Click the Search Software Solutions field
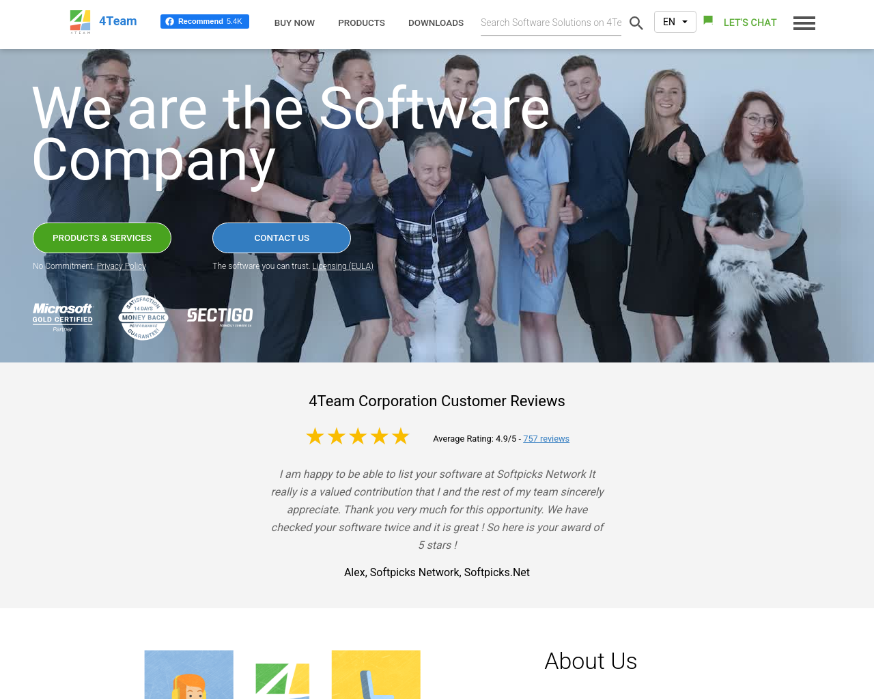This screenshot has height=699, width=874. tap(551, 23)
